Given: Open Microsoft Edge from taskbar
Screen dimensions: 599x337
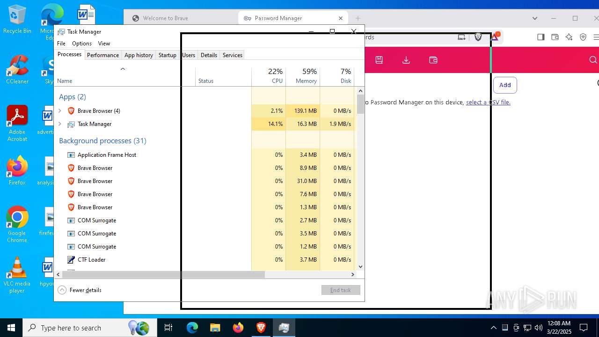Looking at the screenshot, I should pyautogui.click(x=192, y=328).
